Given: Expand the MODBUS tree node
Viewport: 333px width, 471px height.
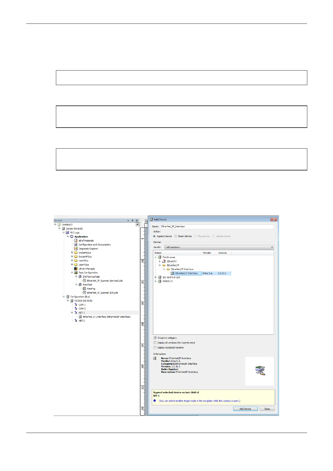Looking at the screenshot, I should coord(156,281).
